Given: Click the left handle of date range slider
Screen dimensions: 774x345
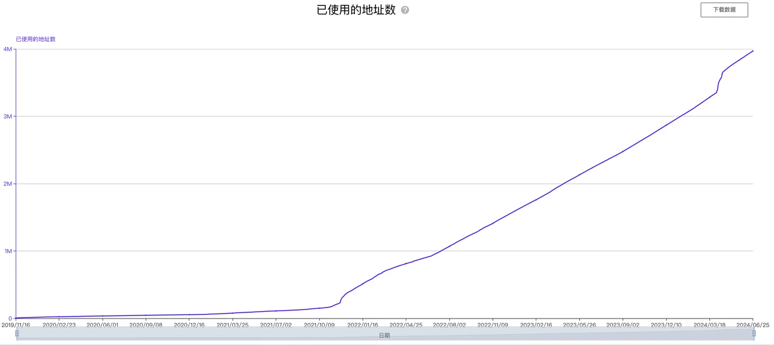Looking at the screenshot, I should point(17,334).
